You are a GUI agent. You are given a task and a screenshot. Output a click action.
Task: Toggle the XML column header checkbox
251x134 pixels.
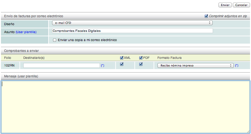[x=122, y=58]
